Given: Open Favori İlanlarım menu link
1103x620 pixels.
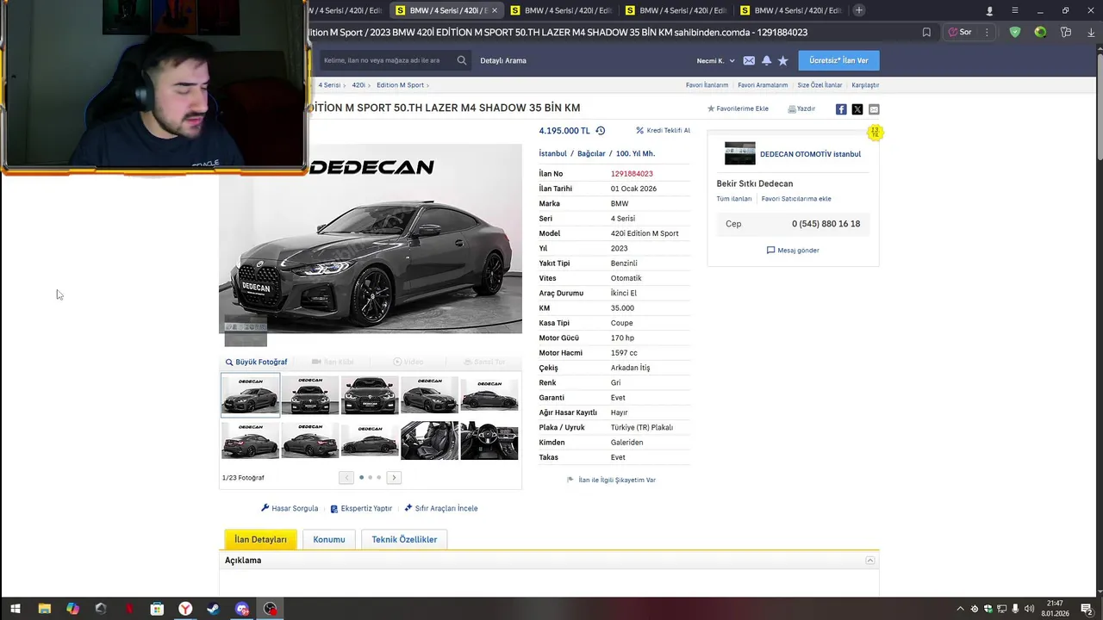Looking at the screenshot, I should (707, 85).
